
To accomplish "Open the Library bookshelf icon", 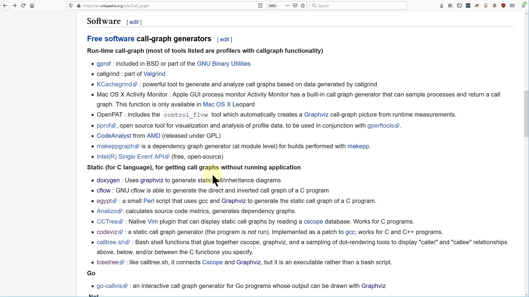I will coord(450,5).
